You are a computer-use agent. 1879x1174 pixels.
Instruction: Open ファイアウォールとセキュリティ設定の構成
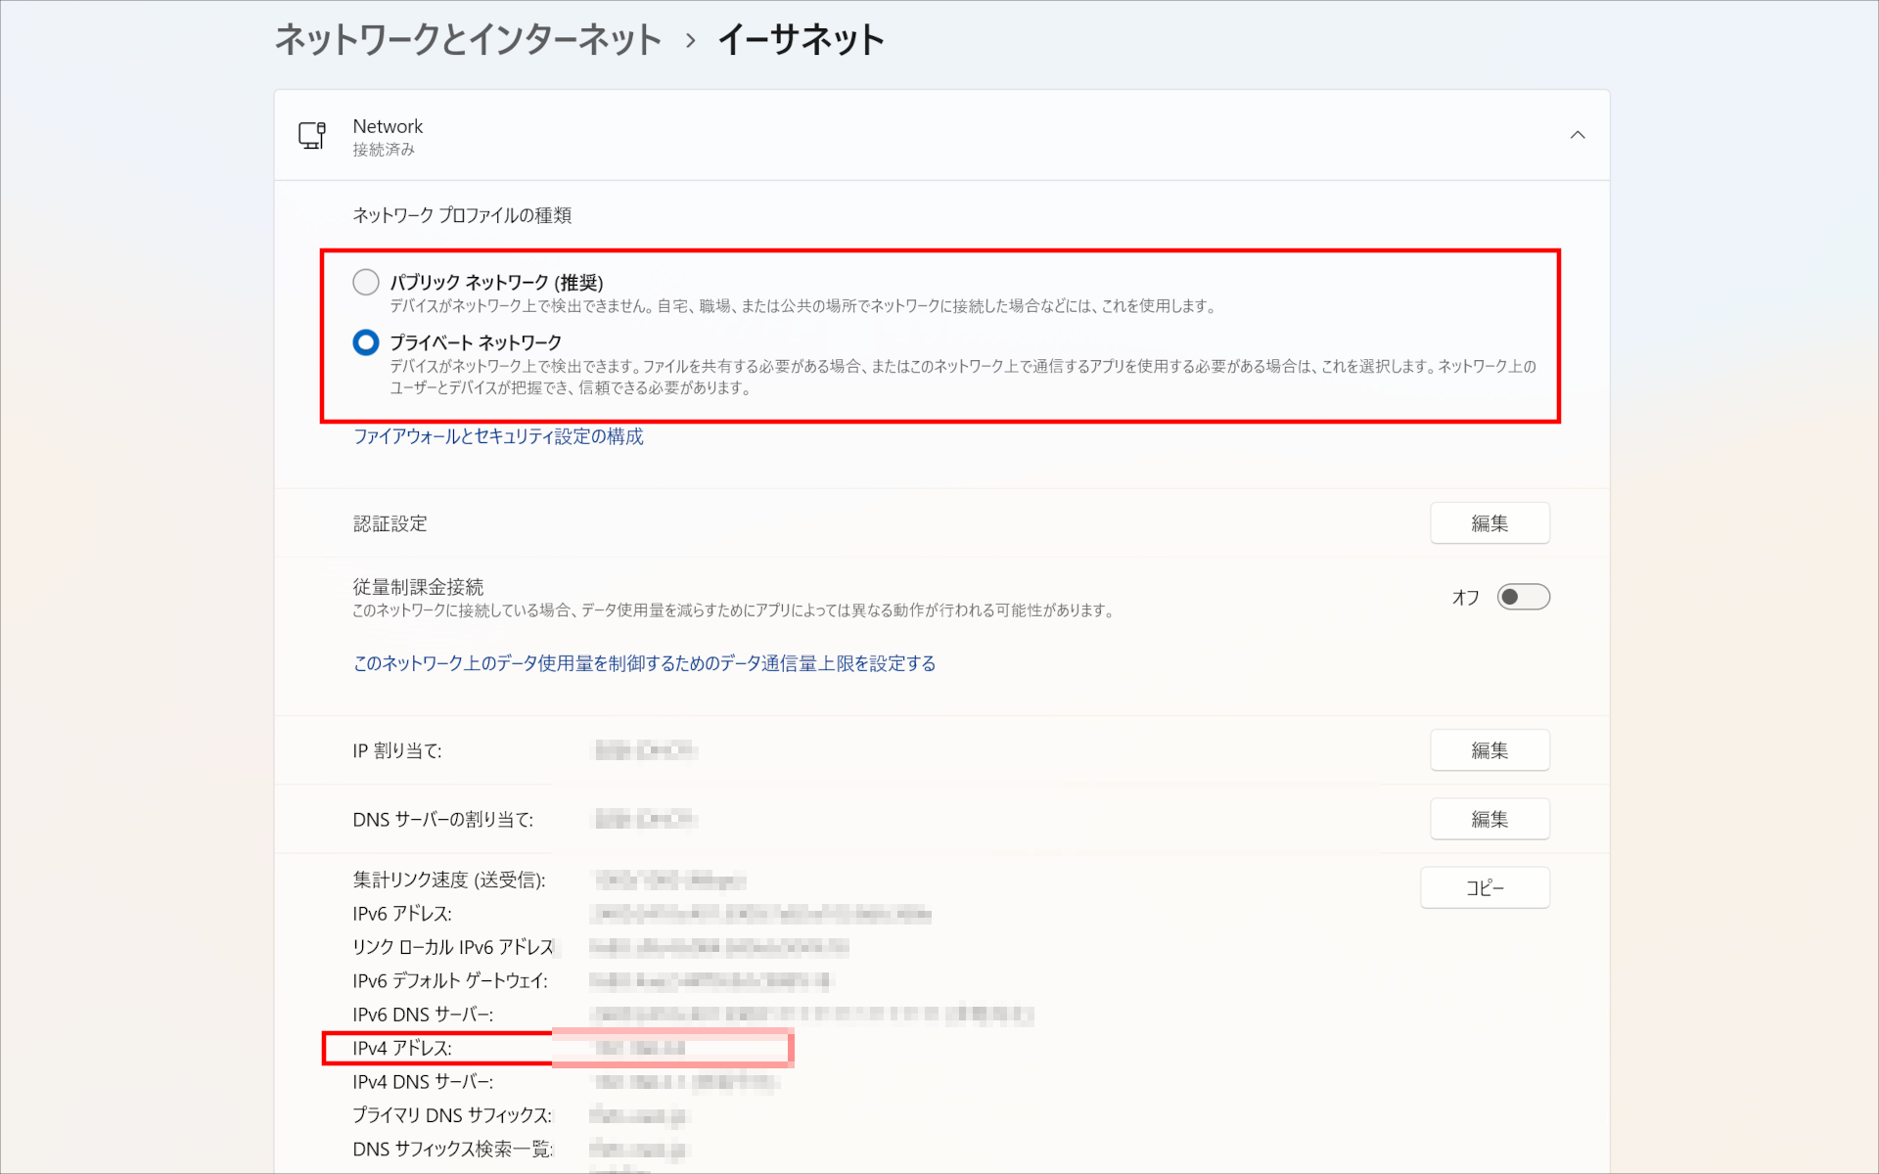click(497, 436)
